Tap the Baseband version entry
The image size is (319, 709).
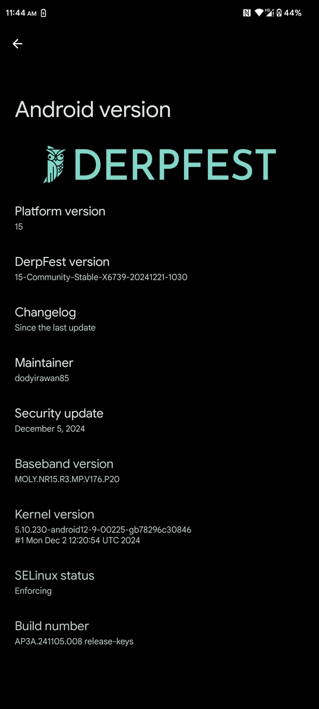(x=159, y=471)
